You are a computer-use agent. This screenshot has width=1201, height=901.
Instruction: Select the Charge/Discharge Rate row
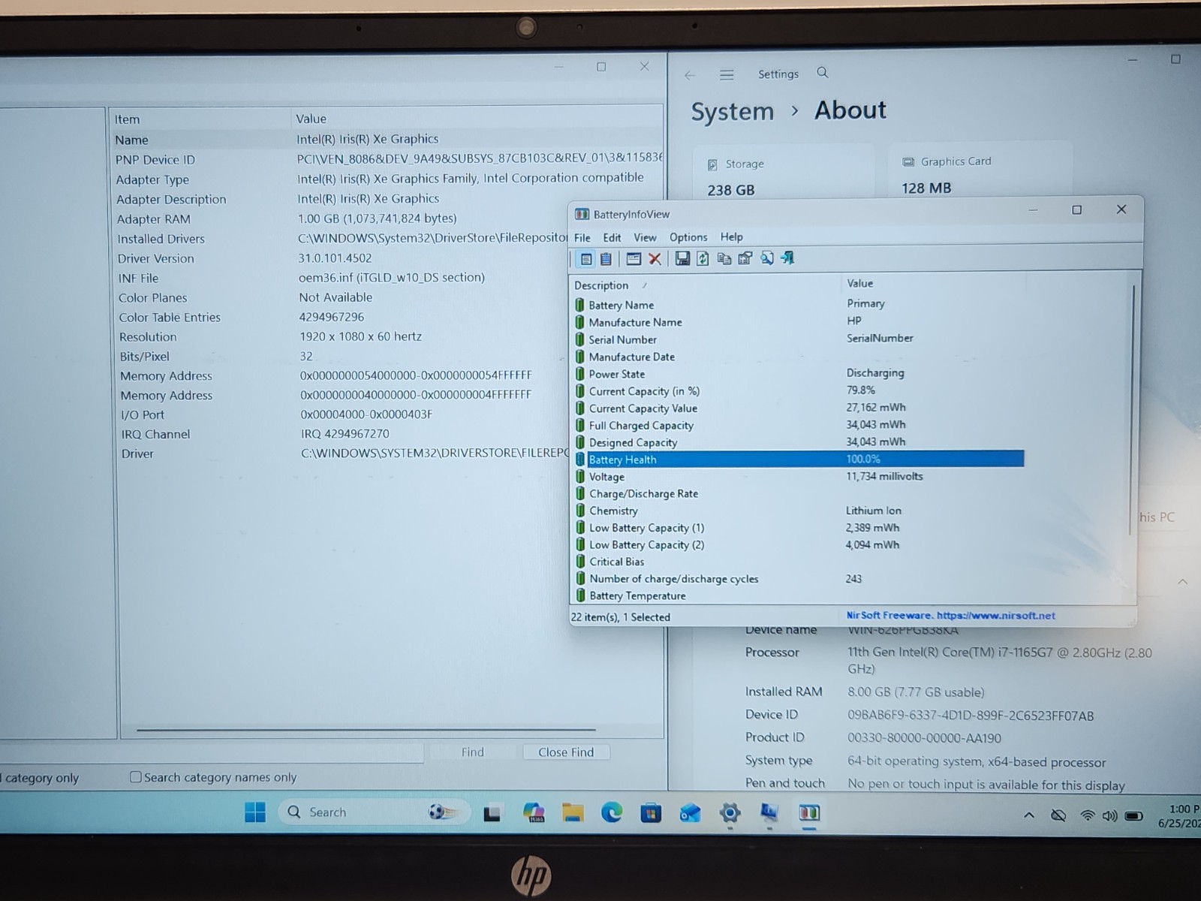(x=798, y=494)
